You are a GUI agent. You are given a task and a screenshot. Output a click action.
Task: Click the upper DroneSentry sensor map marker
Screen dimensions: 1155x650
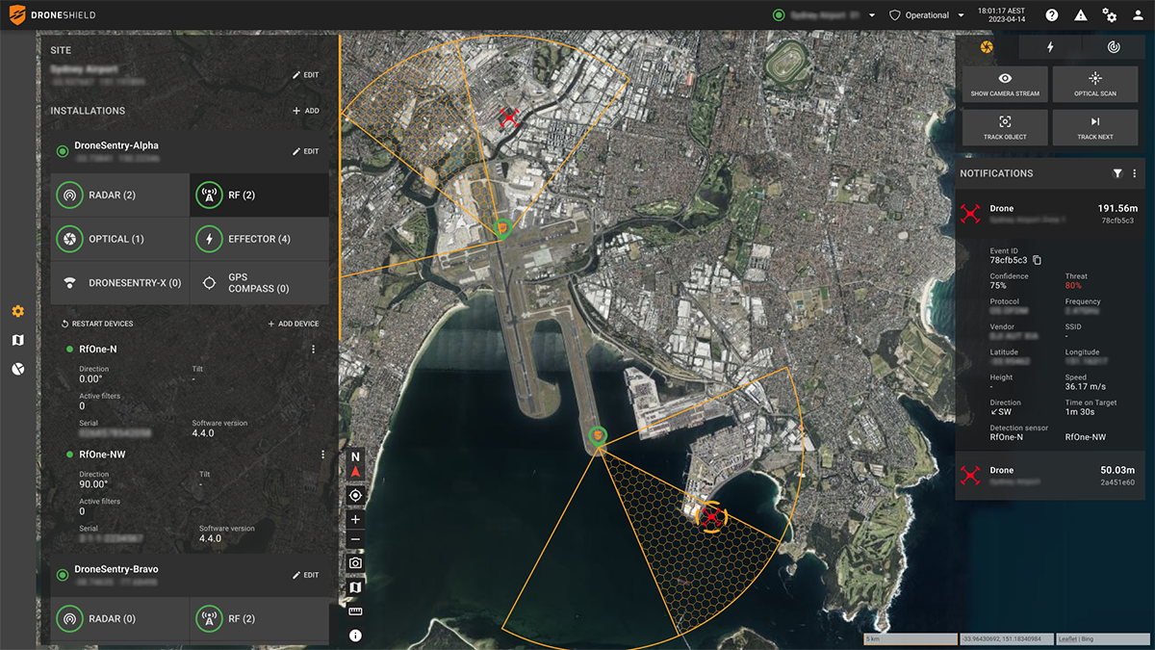pyautogui.click(x=501, y=229)
